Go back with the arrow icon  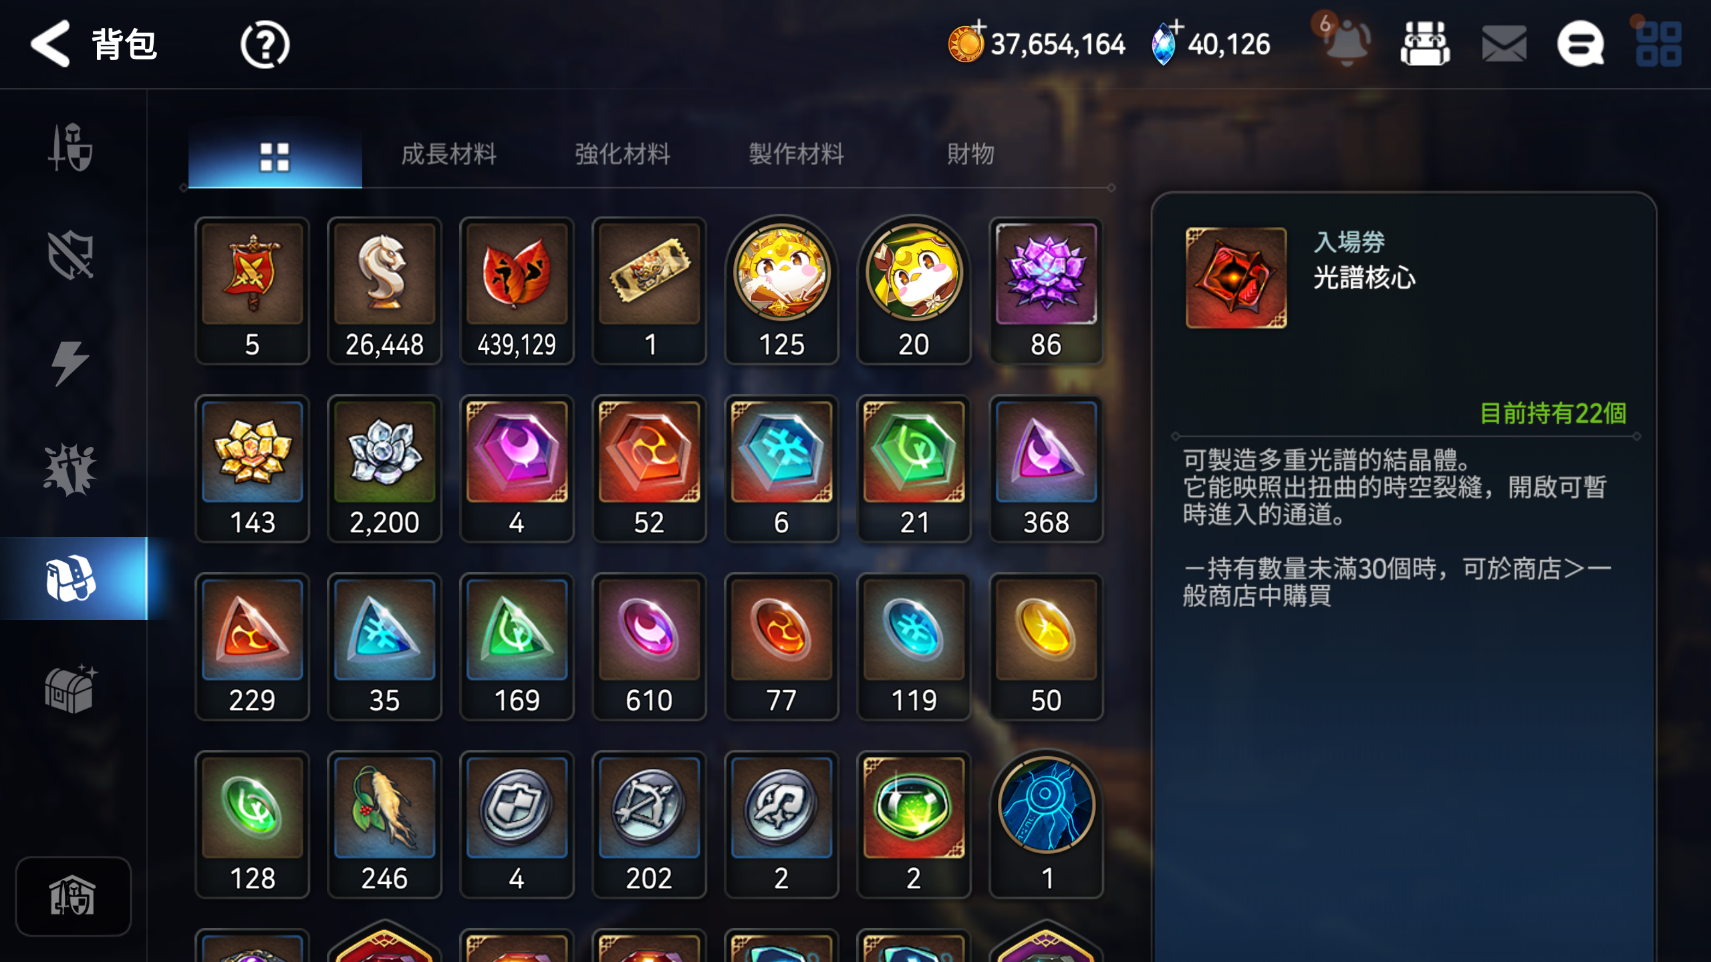tap(50, 44)
